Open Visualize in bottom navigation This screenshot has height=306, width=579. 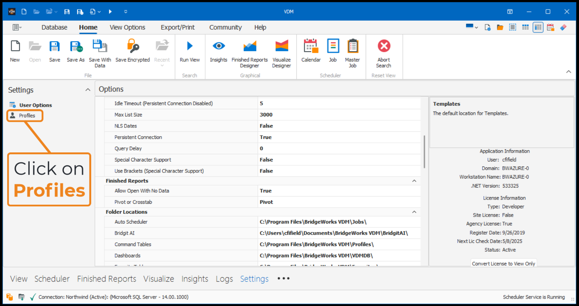pos(159,279)
